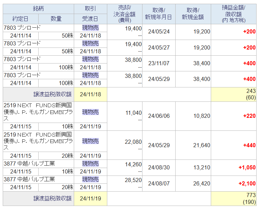Viewport: 260px width, 209px height.
Task: Click 現物売 in the 28,520 中越パルプ工業 row
Action: point(91,179)
